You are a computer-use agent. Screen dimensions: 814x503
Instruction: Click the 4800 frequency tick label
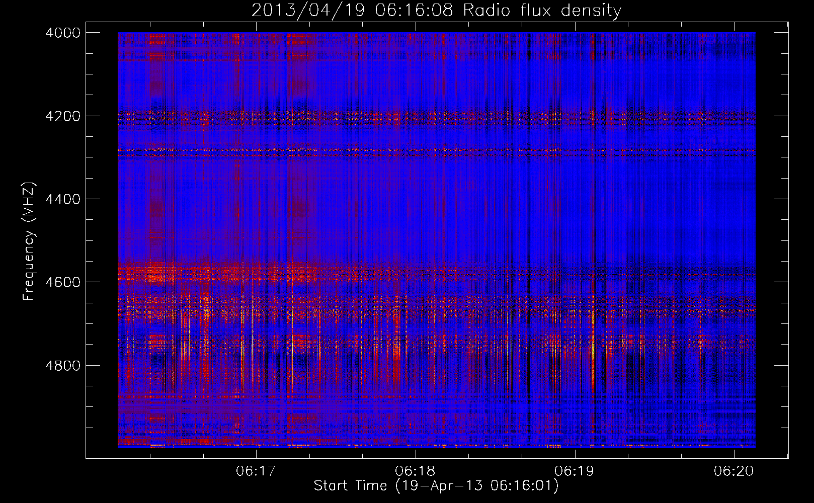pos(63,366)
